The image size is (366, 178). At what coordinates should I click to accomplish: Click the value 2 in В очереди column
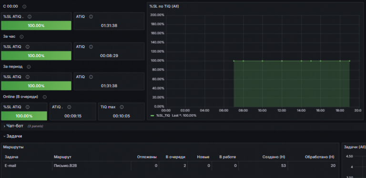coord(184,166)
